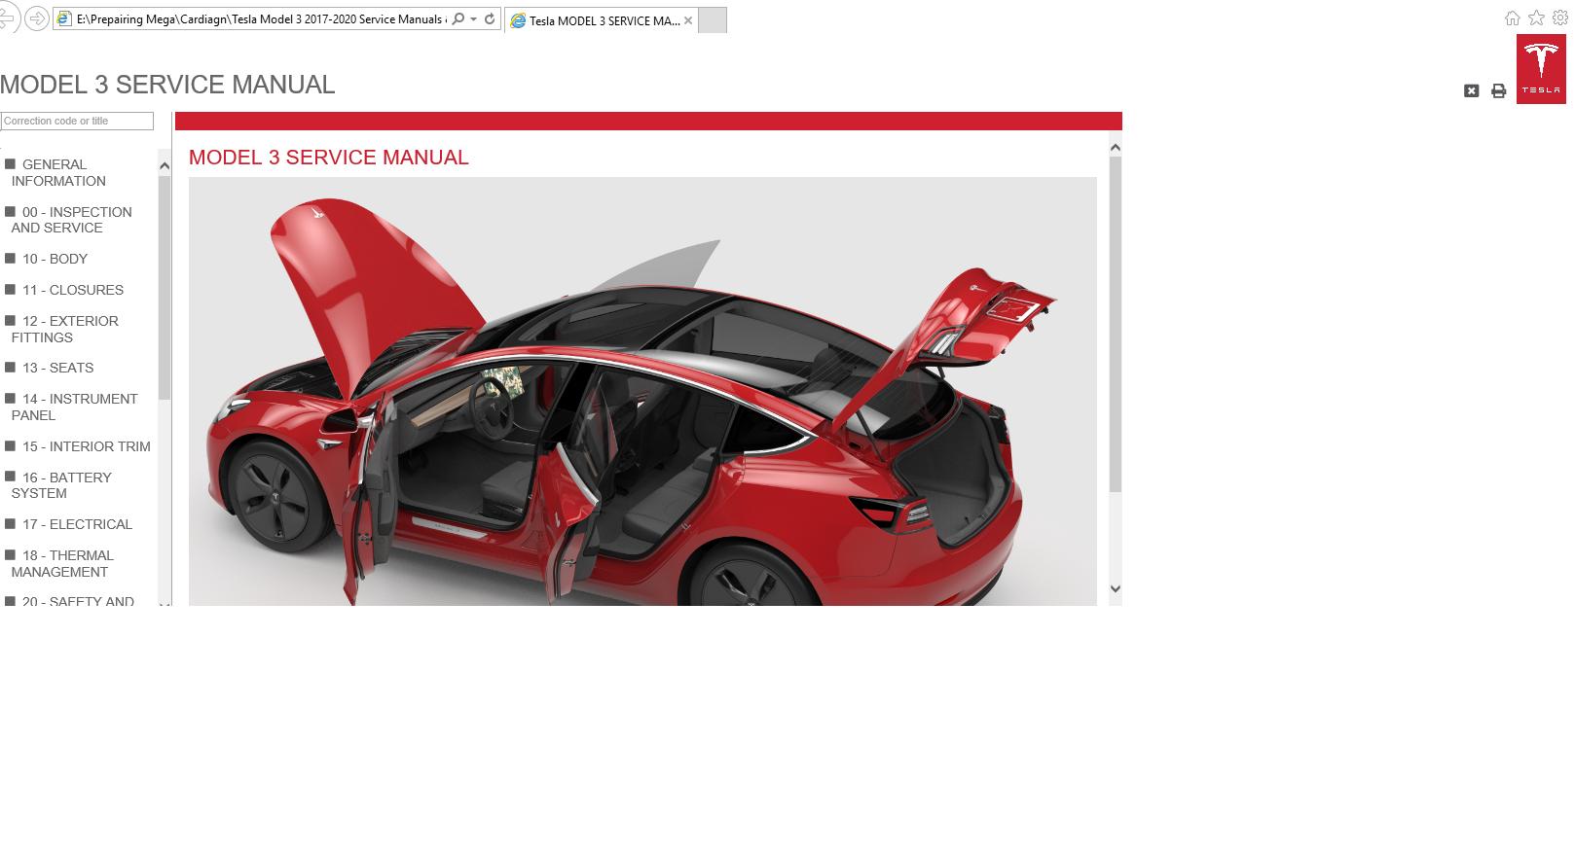Select the Tesla MODEL 3 SERVICE MA... tab

pyautogui.click(x=603, y=20)
